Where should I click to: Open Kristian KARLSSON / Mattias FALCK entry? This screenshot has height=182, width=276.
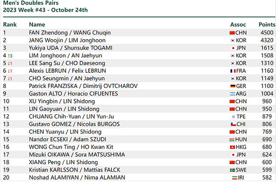click(x=75, y=170)
